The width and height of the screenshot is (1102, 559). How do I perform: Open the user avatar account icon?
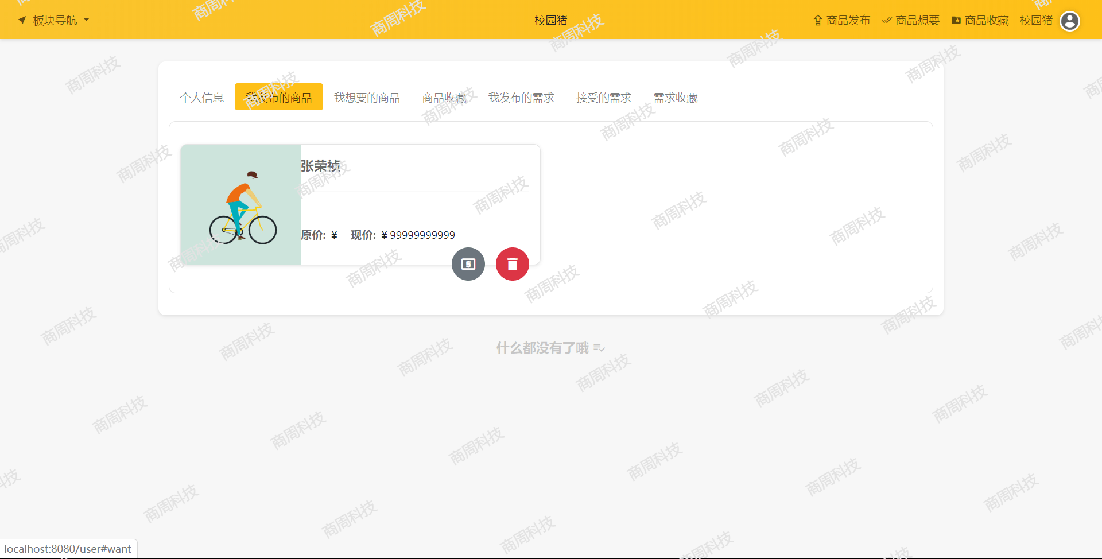(x=1070, y=21)
